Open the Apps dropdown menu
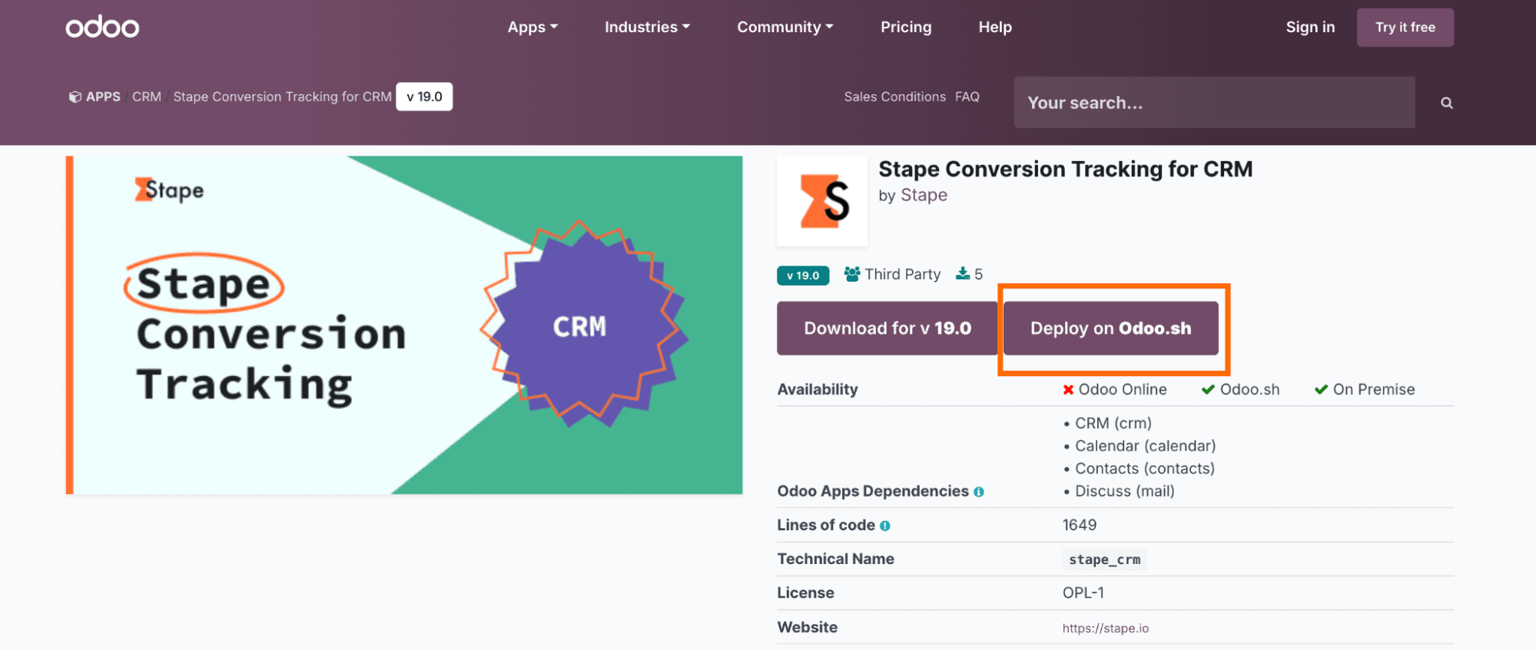The height and width of the screenshot is (650, 1536). [x=532, y=27]
